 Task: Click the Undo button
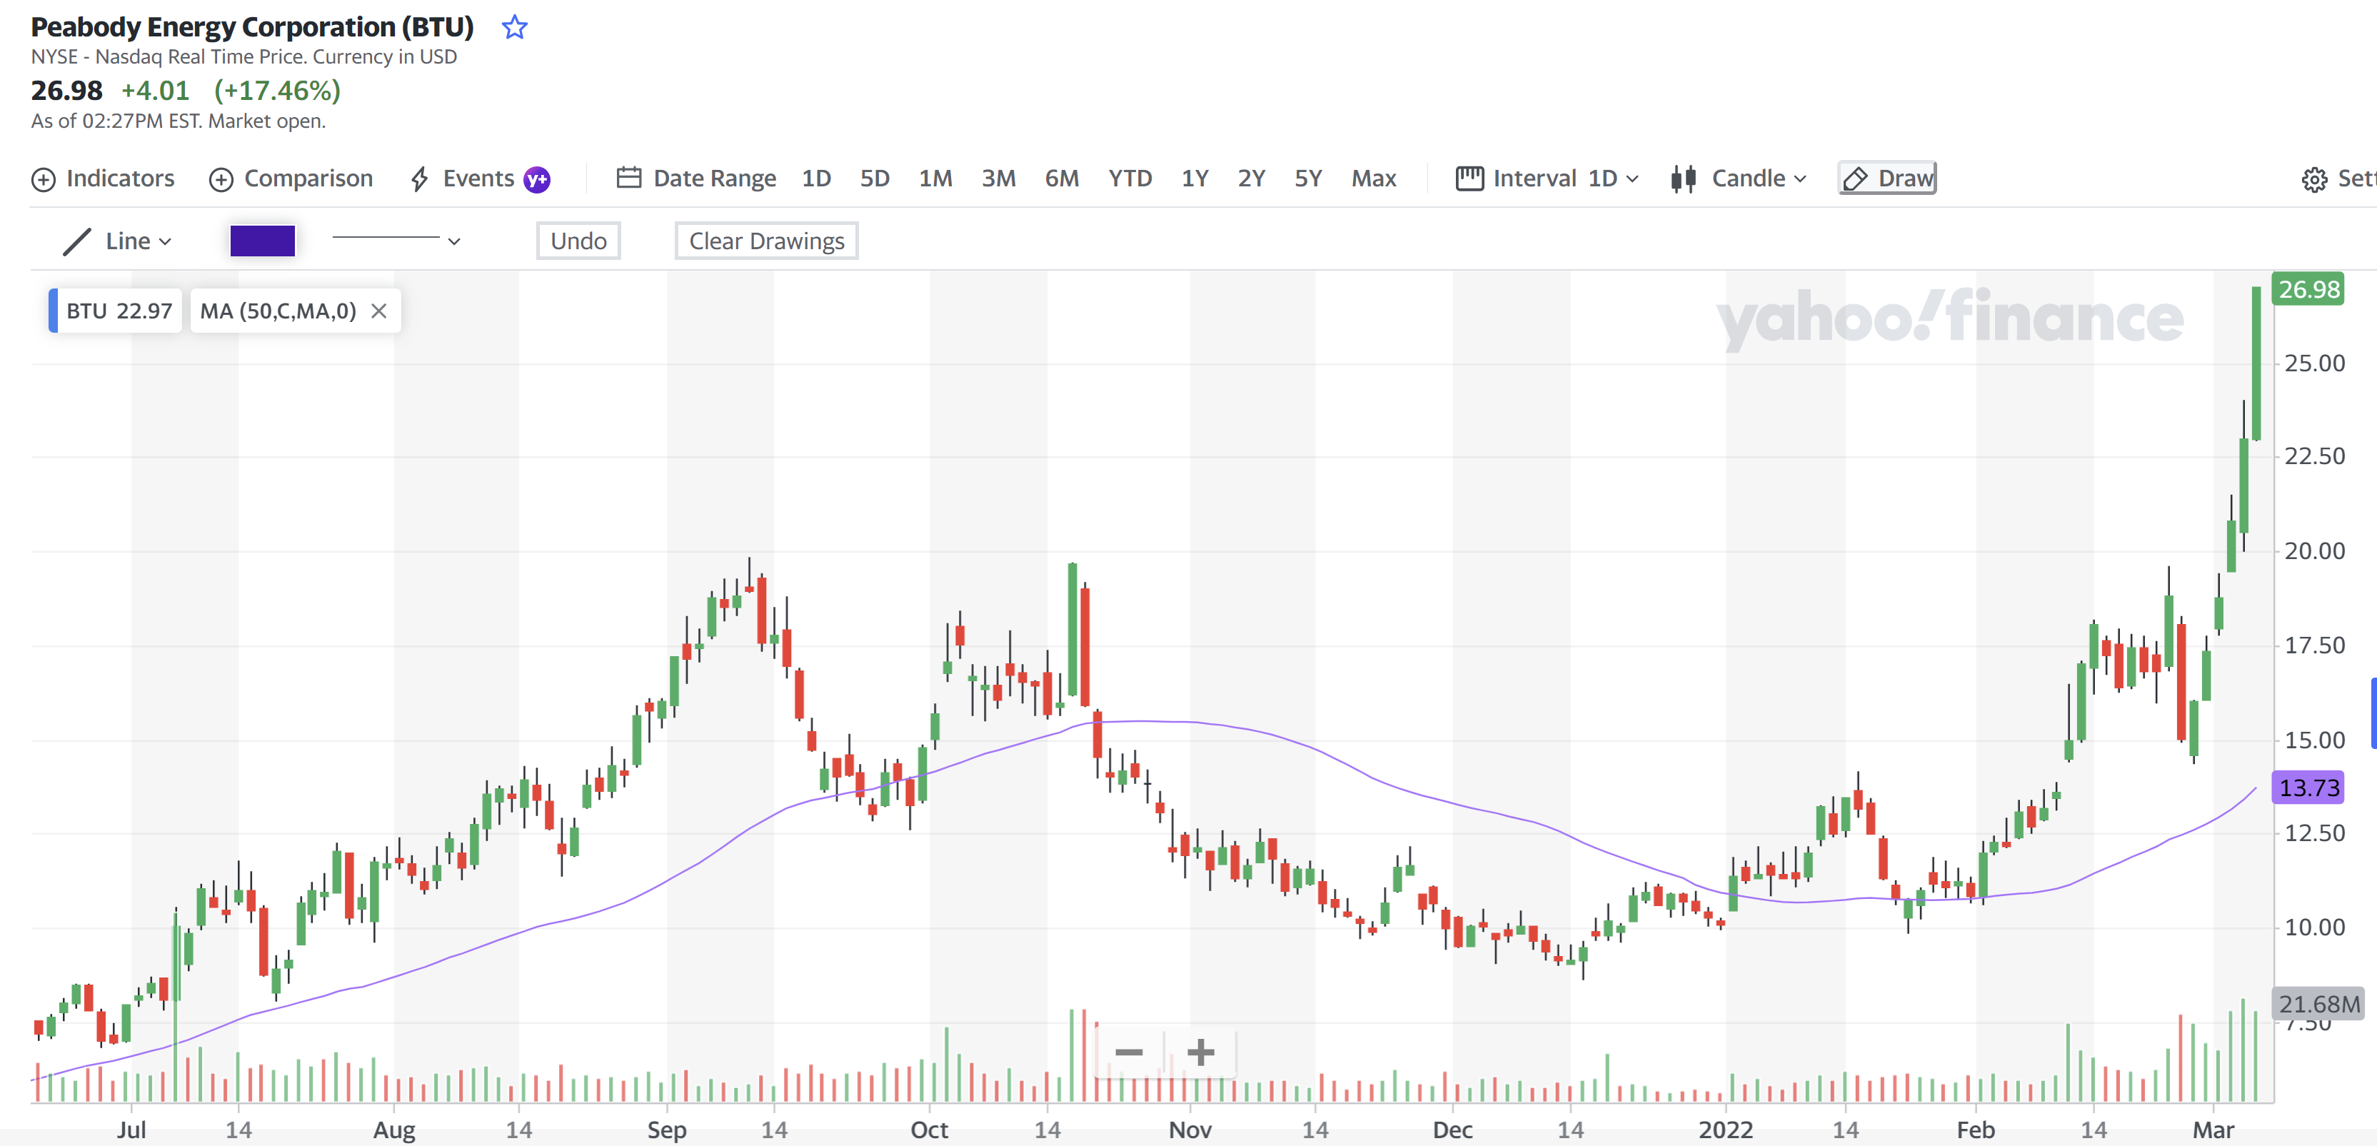click(x=578, y=241)
